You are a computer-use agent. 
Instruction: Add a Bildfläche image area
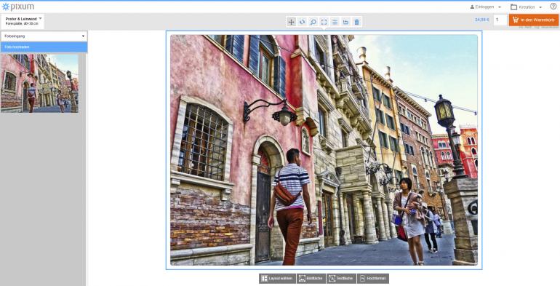tap(311, 279)
